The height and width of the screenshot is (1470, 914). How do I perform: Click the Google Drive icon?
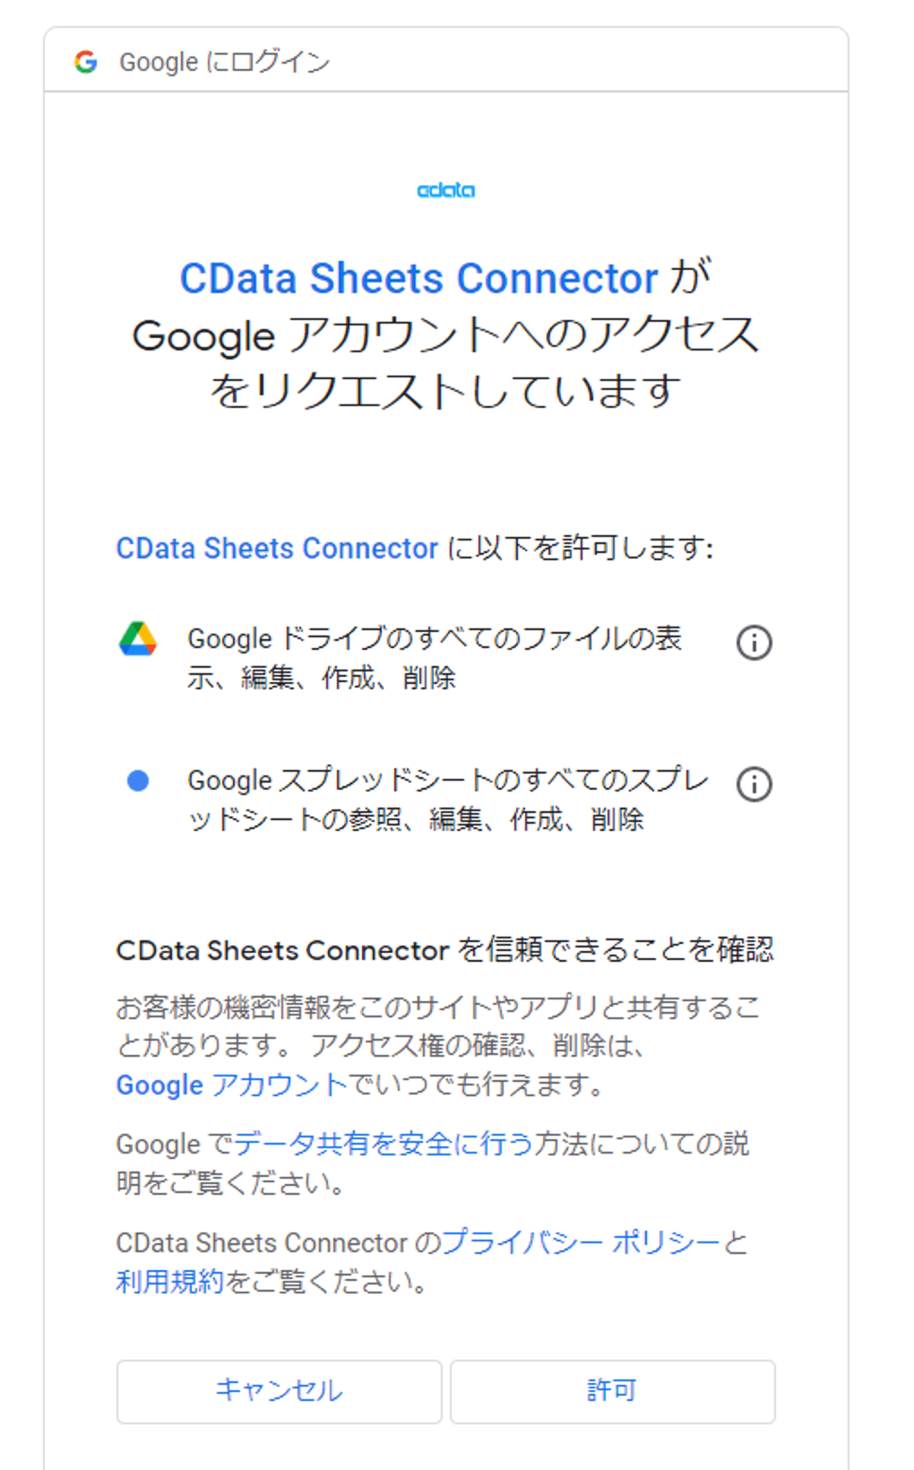tap(138, 639)
